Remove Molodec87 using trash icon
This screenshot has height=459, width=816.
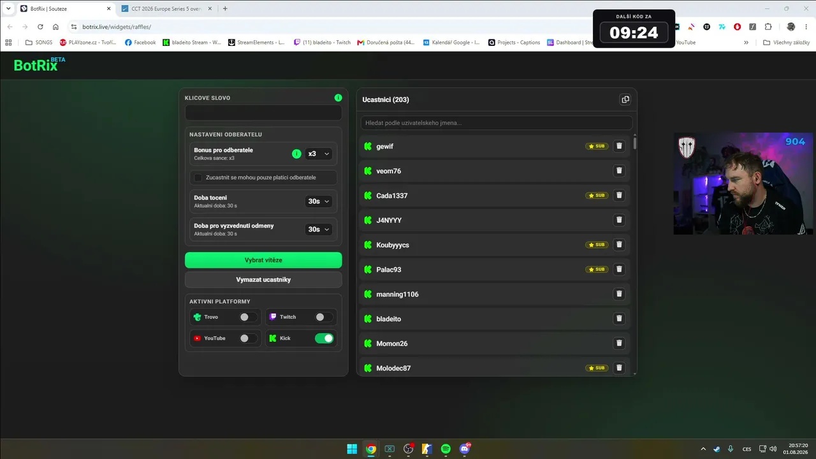click(x=618, y=368)
